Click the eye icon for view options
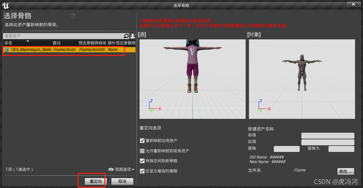 (111, 169)
